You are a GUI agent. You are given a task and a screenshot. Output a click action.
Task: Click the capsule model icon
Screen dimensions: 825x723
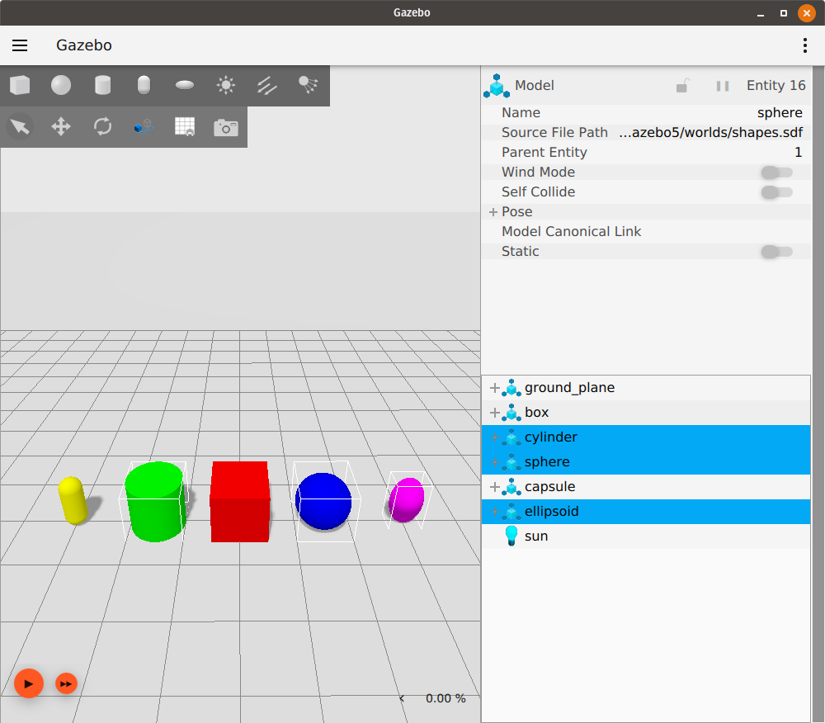tap(511, 487)
